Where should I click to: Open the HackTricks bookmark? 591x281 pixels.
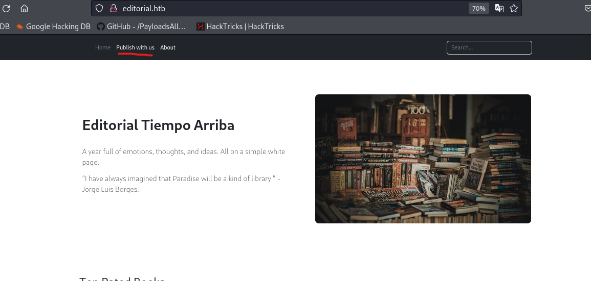[x=240, y=27]
